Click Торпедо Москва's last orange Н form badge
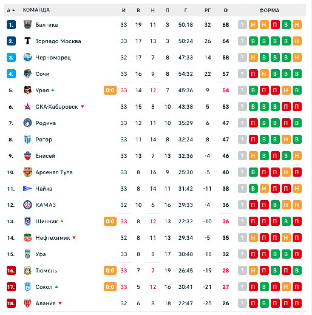312x315 pixels. coord(297,41)
